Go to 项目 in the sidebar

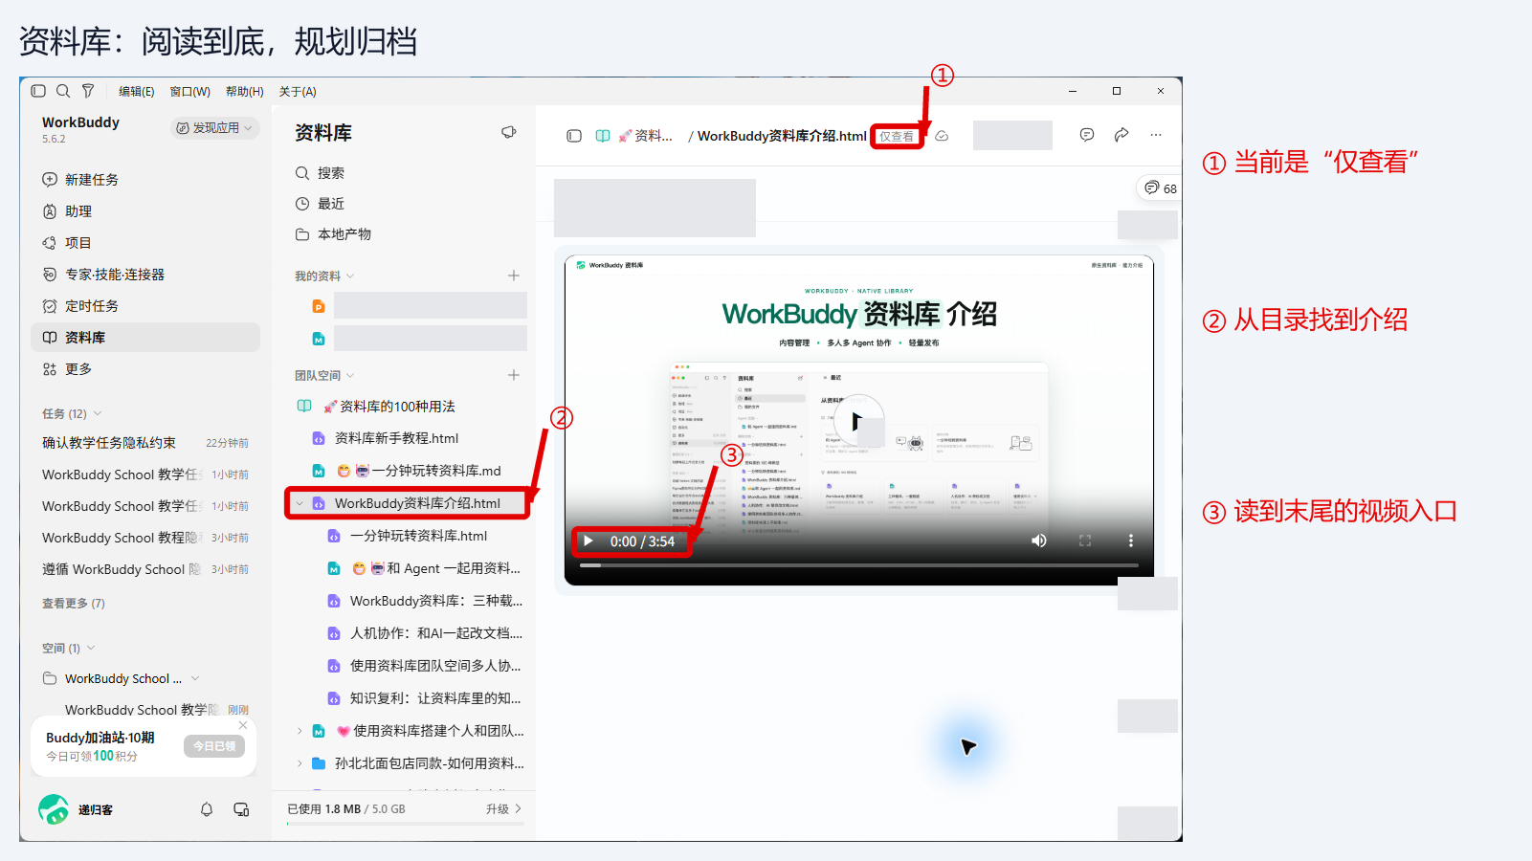tap(145, 242)
